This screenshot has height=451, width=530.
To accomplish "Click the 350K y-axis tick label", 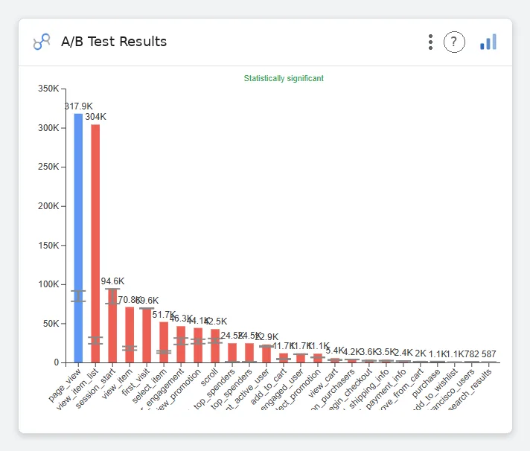I will tap(48, 89).
